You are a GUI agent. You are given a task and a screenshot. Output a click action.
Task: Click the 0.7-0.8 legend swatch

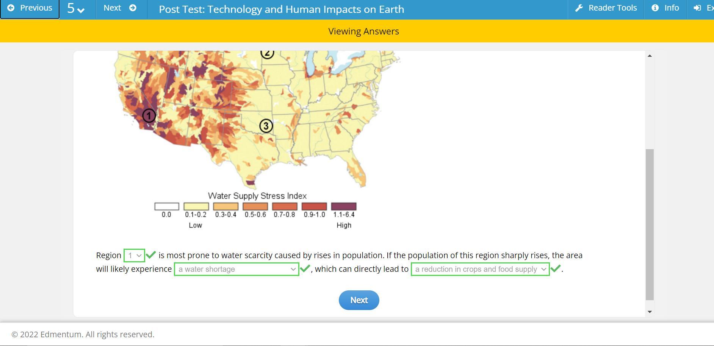[x=285, y=206]
